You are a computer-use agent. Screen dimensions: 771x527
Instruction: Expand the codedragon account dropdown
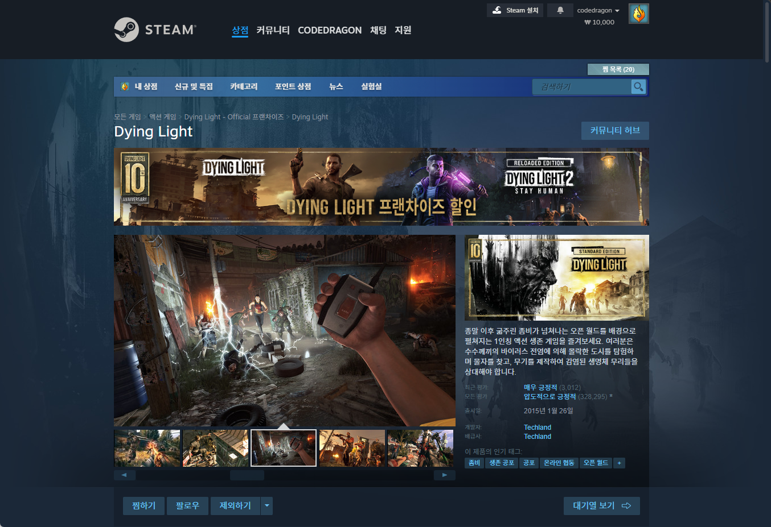(x=598, y=10)
